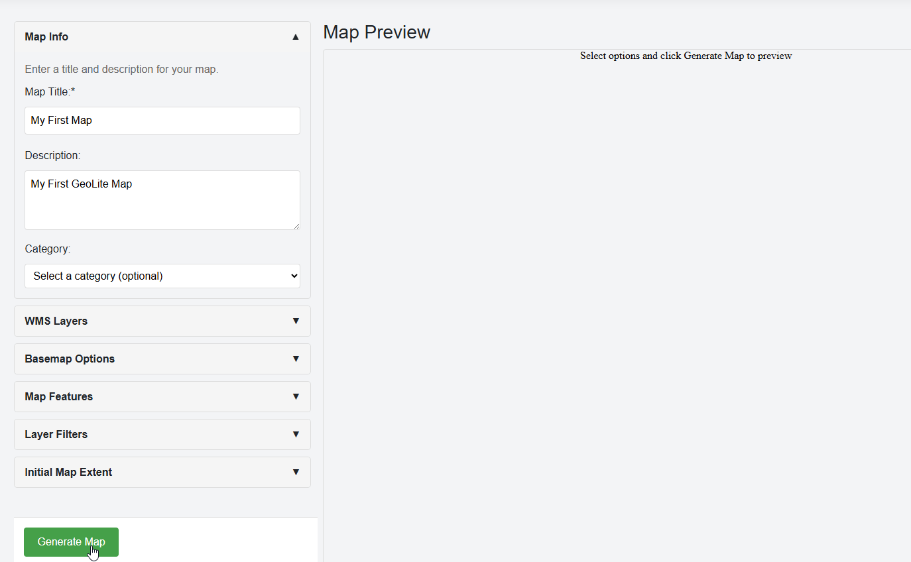Click the down arrow on WMS Layers

296,321
